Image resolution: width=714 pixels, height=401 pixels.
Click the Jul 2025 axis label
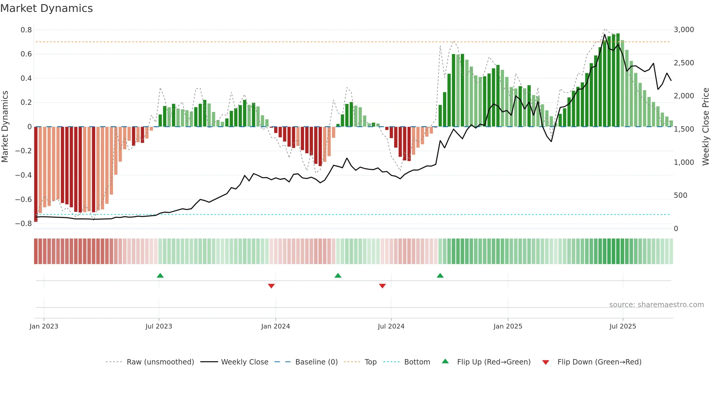point(623,326)
